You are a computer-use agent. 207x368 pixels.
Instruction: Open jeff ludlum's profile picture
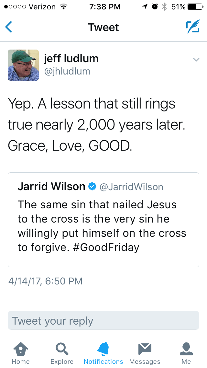click(x=23, y=65)
